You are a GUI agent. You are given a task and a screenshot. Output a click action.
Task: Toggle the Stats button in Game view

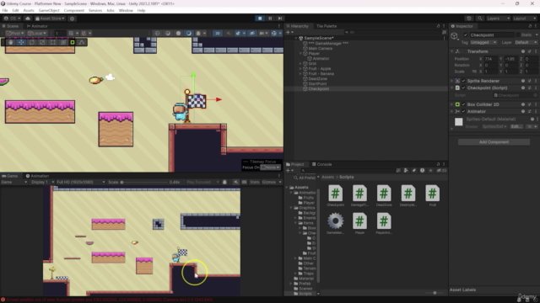[255, 182]
